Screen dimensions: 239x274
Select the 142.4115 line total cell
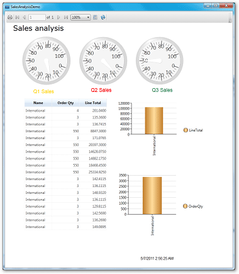(x=93, y=179)
